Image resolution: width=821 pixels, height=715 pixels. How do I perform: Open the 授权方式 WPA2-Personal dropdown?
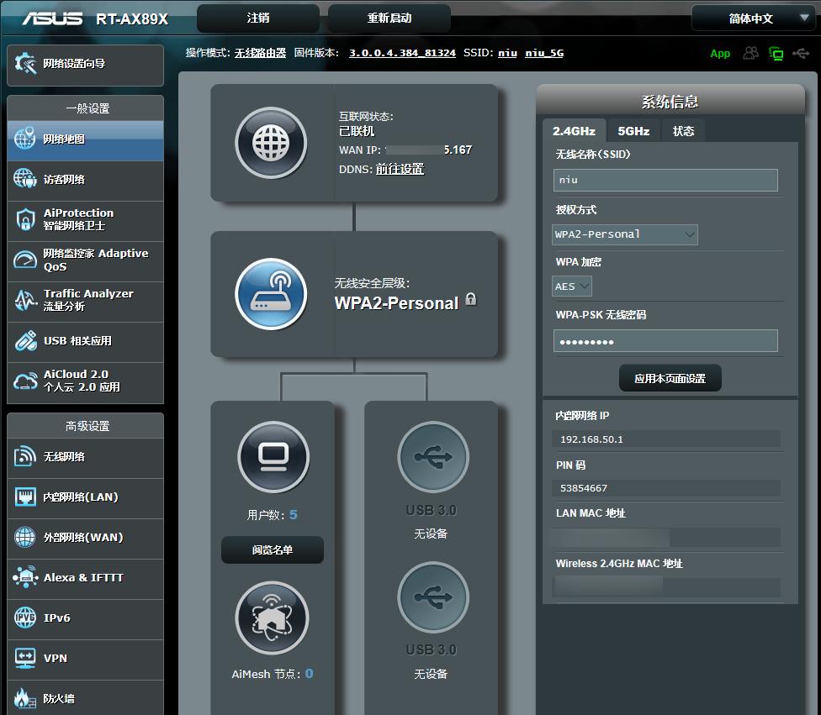tap(625, 234)
